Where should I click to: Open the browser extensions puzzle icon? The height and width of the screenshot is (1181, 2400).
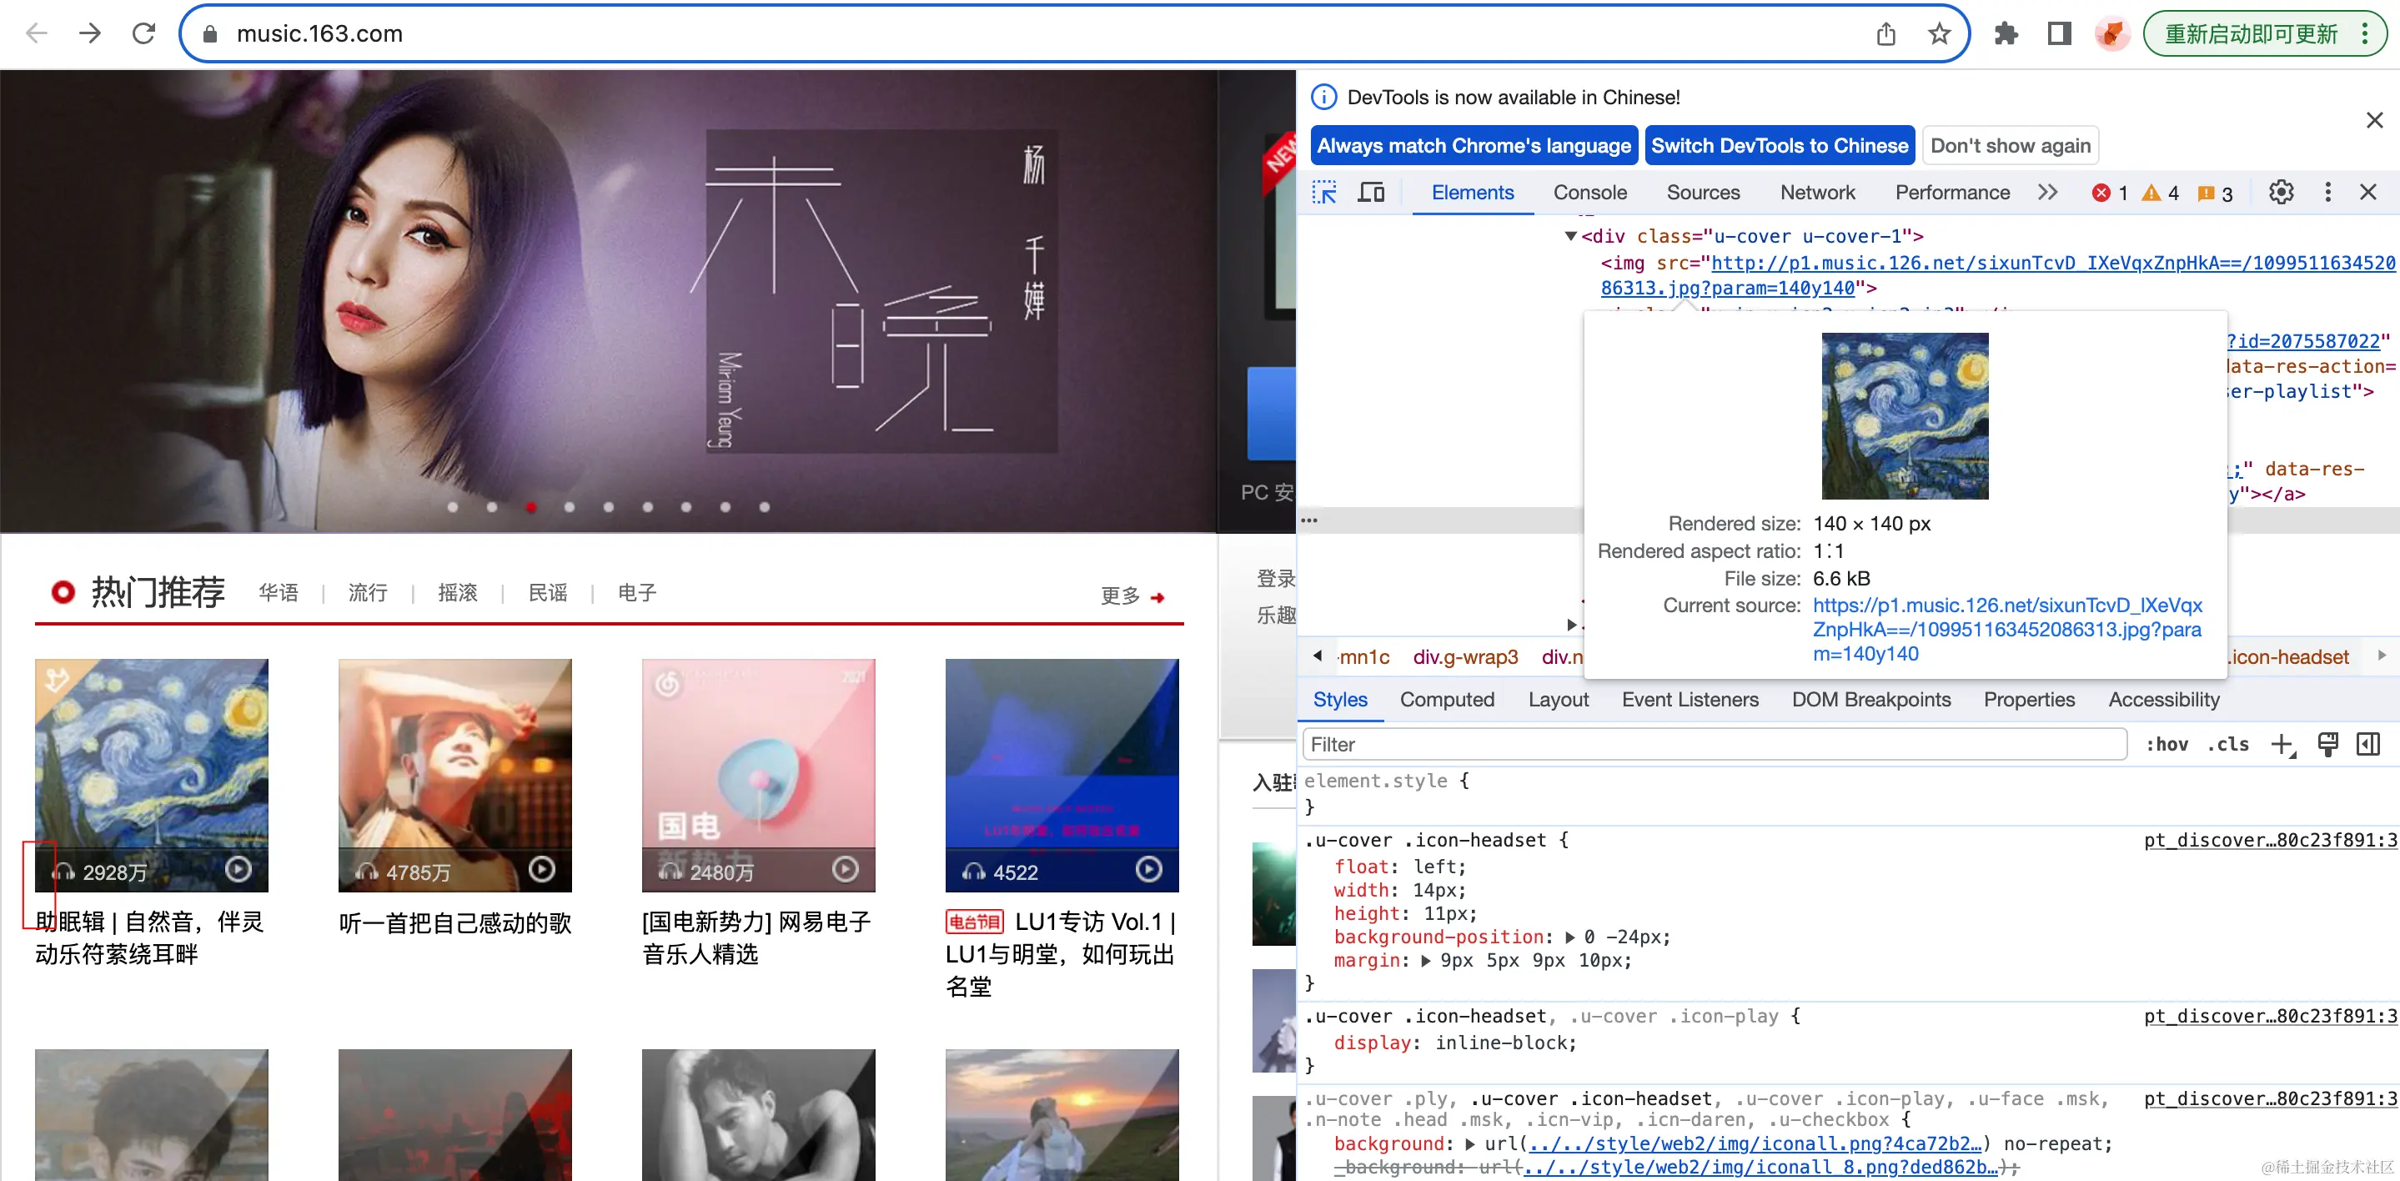click(2005, 34)
